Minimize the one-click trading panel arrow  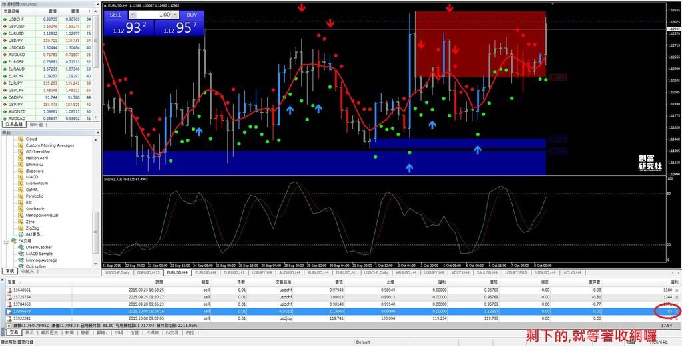click(105, 5)
